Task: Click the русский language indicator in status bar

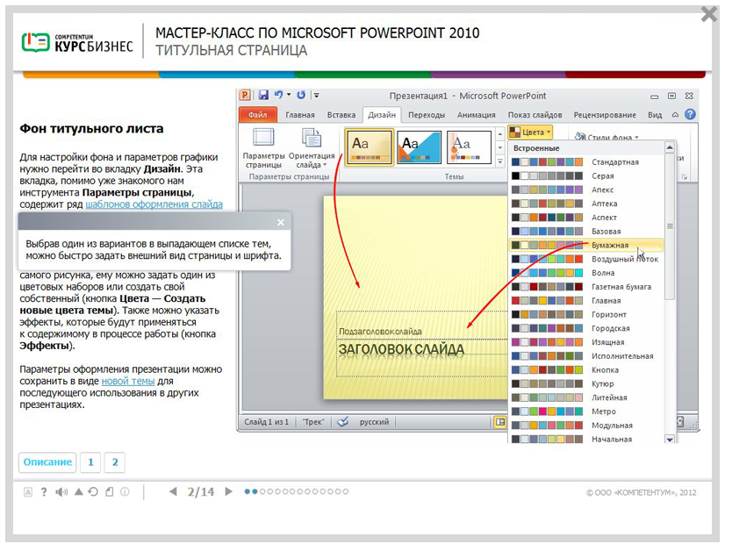Action: (374, 422)
